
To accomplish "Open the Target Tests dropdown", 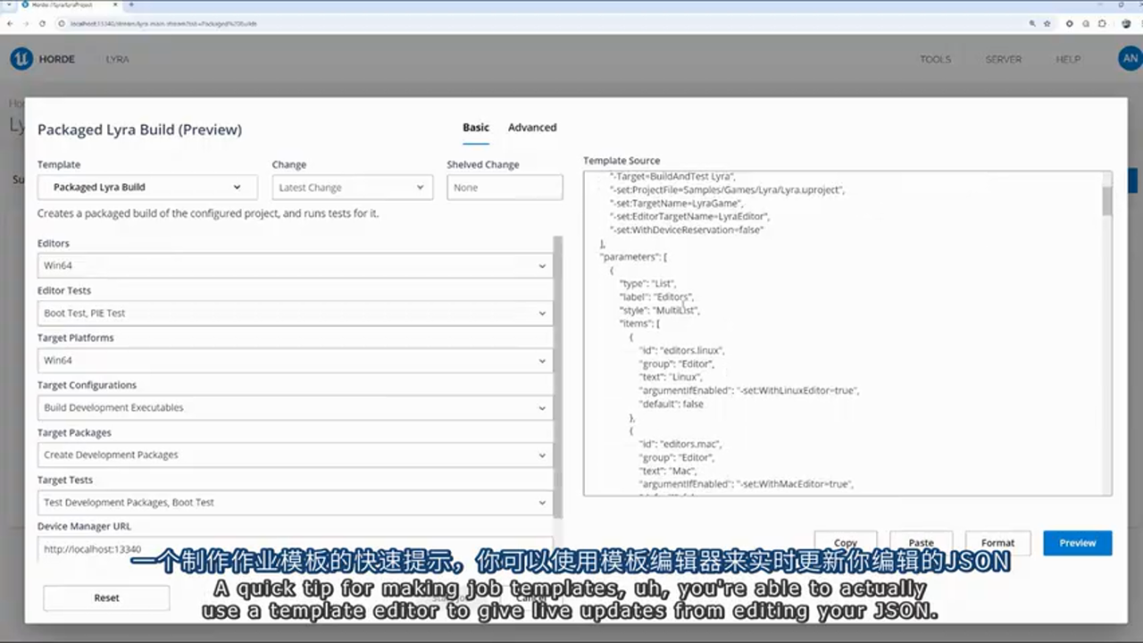I will coord(295,503).
